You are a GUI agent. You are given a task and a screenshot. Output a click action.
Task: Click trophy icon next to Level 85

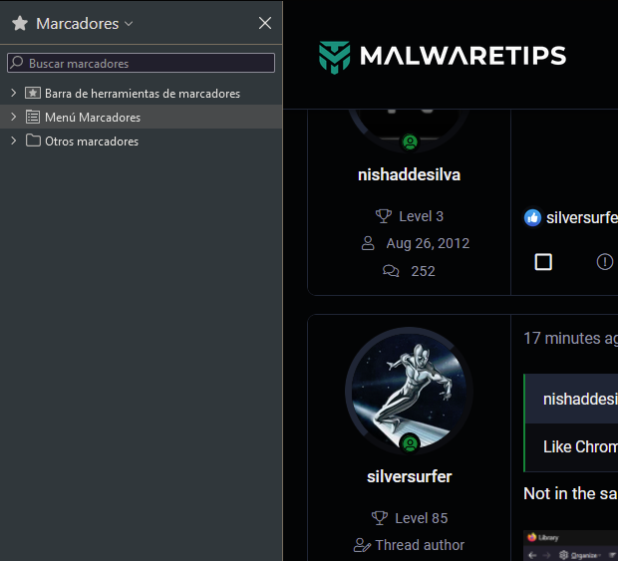pyautogui.click(x=380, y=518)
